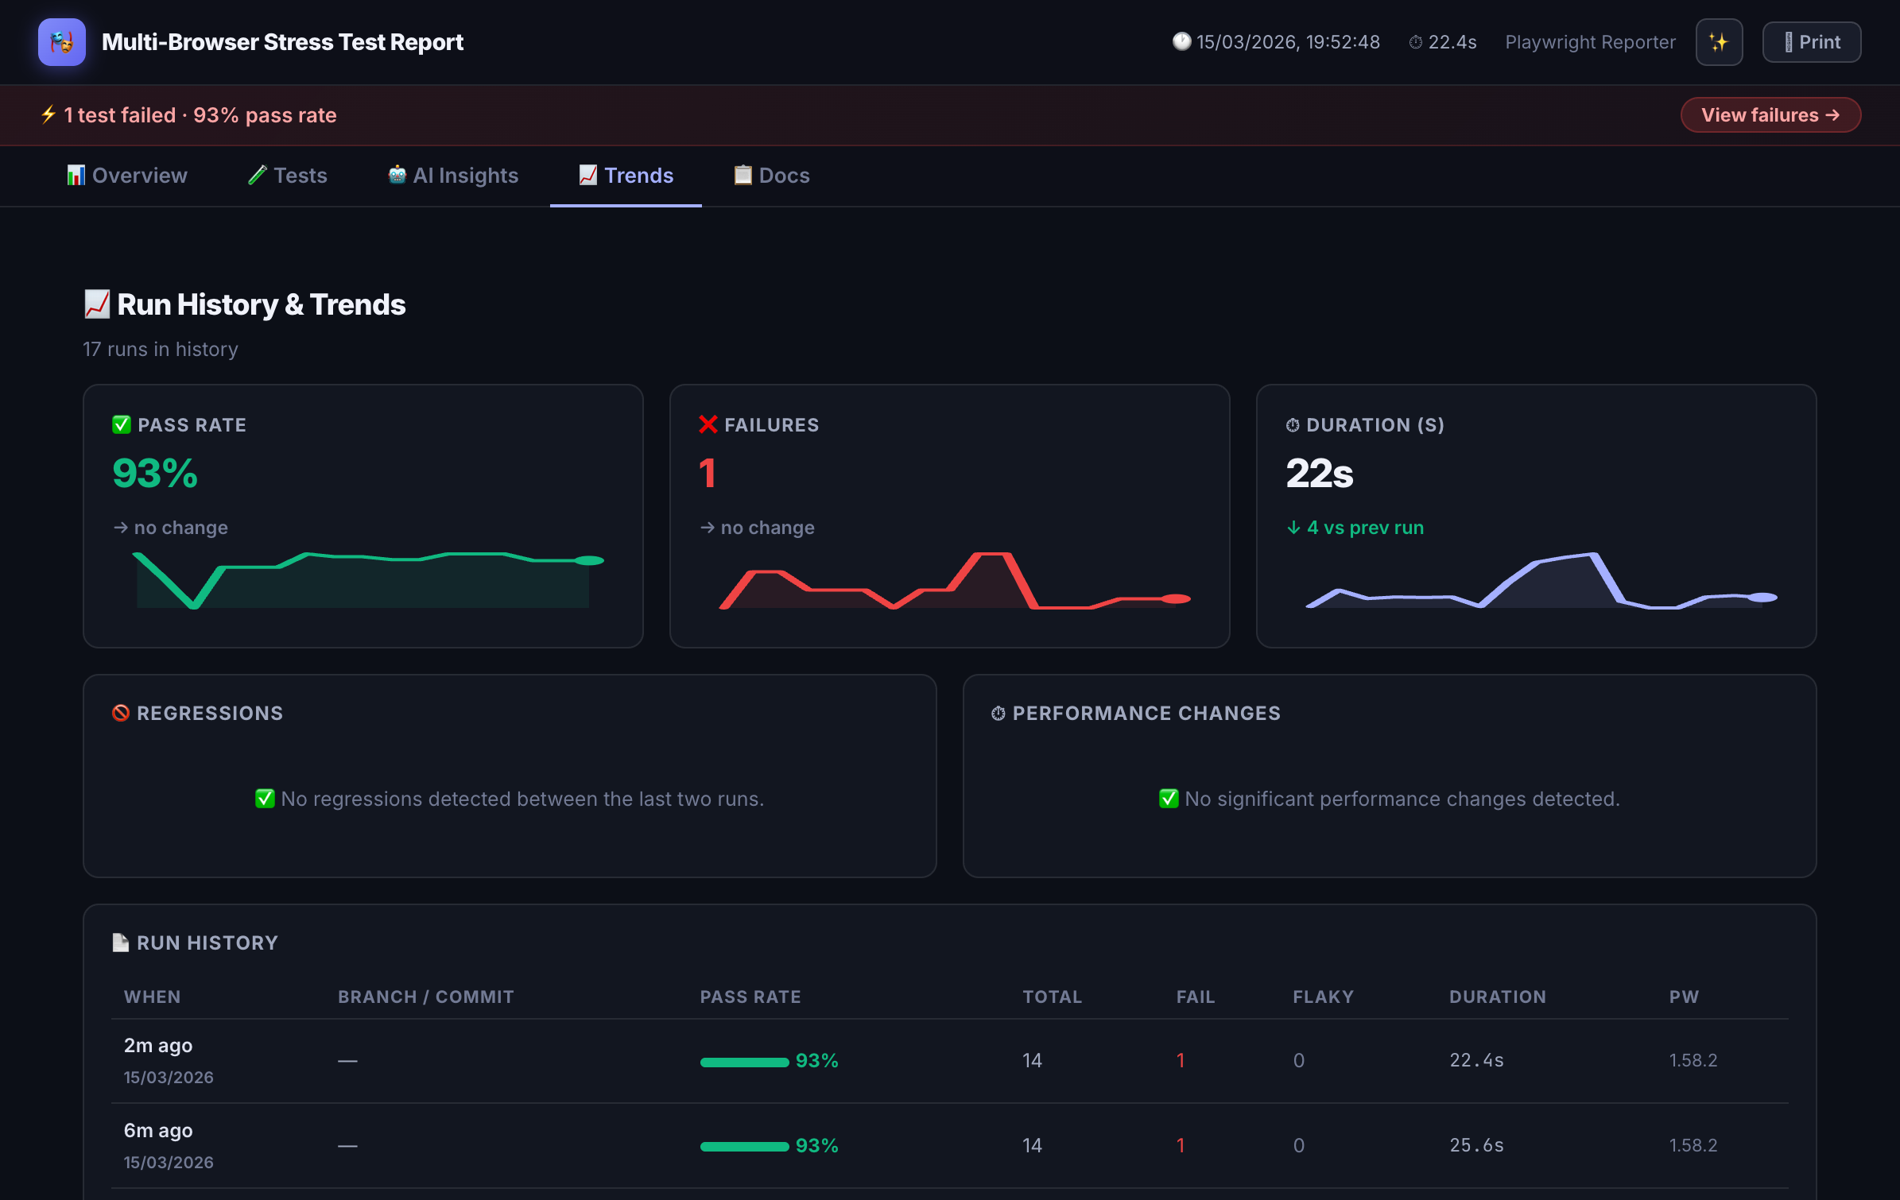Click timer icon on Duration card
This screenshot has height=1200, width=1900.
(x=1293, y=425)
